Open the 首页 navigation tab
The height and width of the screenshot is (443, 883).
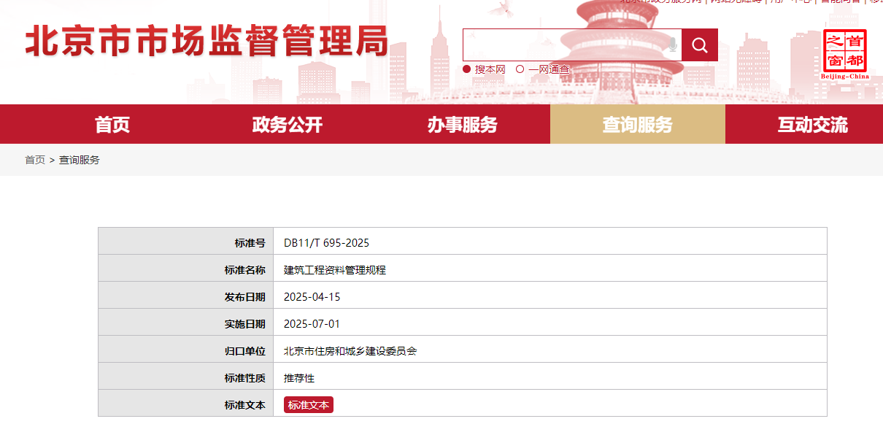pyautogui.click(x=112, y=125)
